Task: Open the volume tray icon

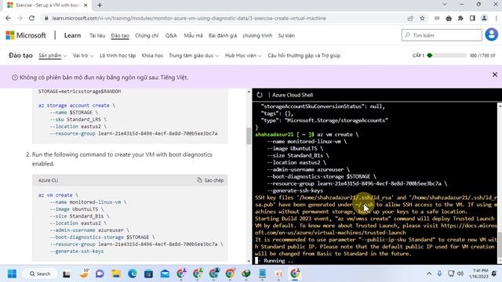Action: [x=460, y=273]
